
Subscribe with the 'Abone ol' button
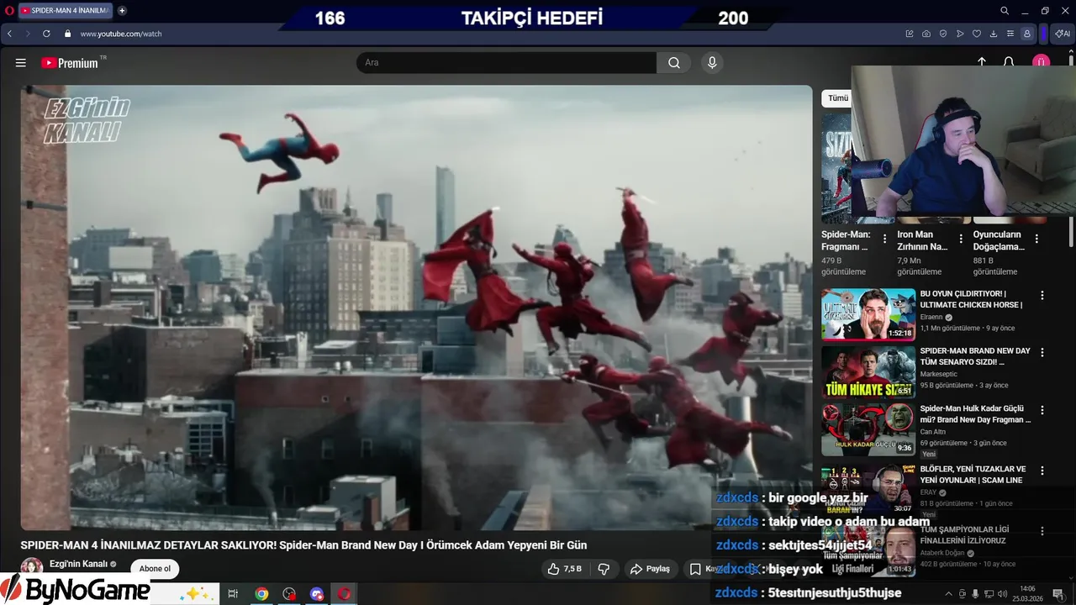pyautogui.click(x=155, y=569)
